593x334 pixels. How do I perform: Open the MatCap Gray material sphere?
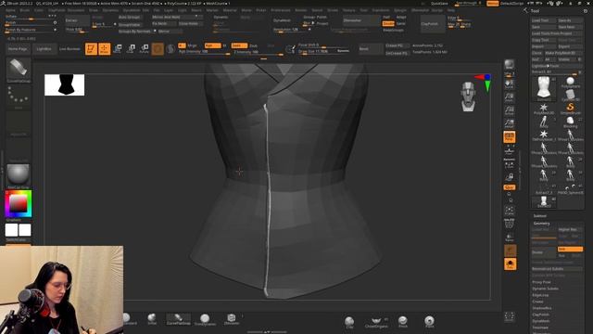pyautogui.click(x=19, y=175)
